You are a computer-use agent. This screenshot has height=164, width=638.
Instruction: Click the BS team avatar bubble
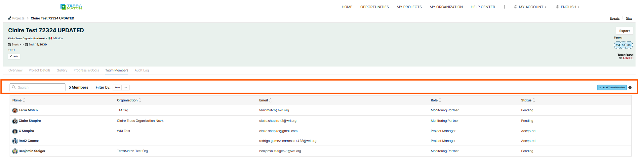pos(629,45)
